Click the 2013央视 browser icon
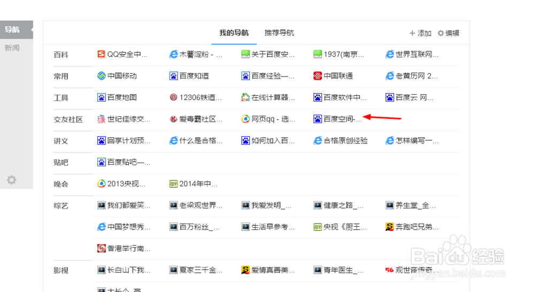This screenshot has width=535, height=292. 101,183
